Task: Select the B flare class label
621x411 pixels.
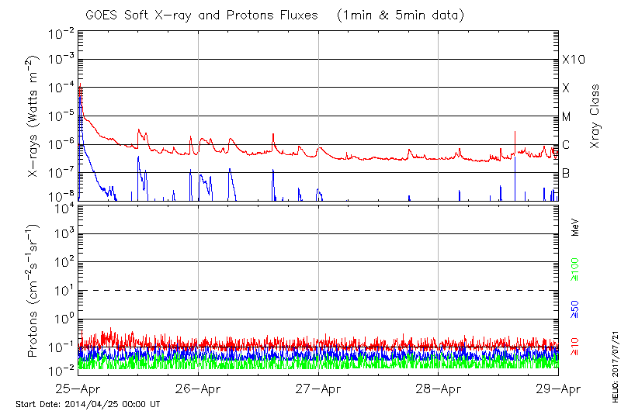Action: [566, 173]
